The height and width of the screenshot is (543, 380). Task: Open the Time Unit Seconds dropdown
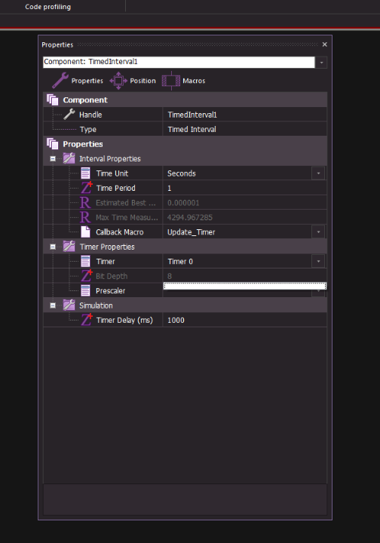318,173
